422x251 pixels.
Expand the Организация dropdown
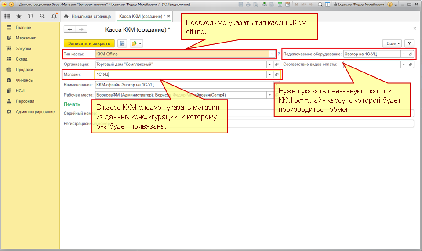pyautogui.click(x=269, y=64)
